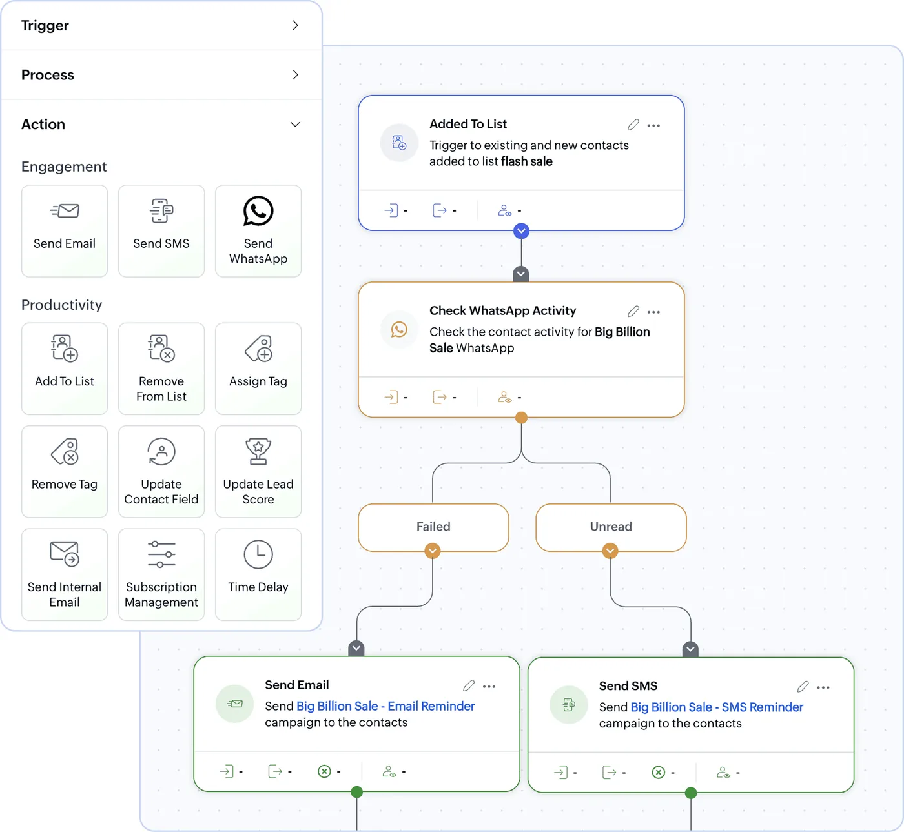Viewport: 904px width, 832px height.
Task: Open more options for Added To List
Action: [x=653, y=125]
